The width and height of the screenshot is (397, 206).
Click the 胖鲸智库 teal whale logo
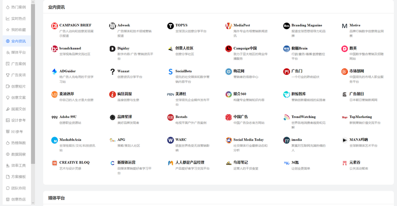(286, 94)
